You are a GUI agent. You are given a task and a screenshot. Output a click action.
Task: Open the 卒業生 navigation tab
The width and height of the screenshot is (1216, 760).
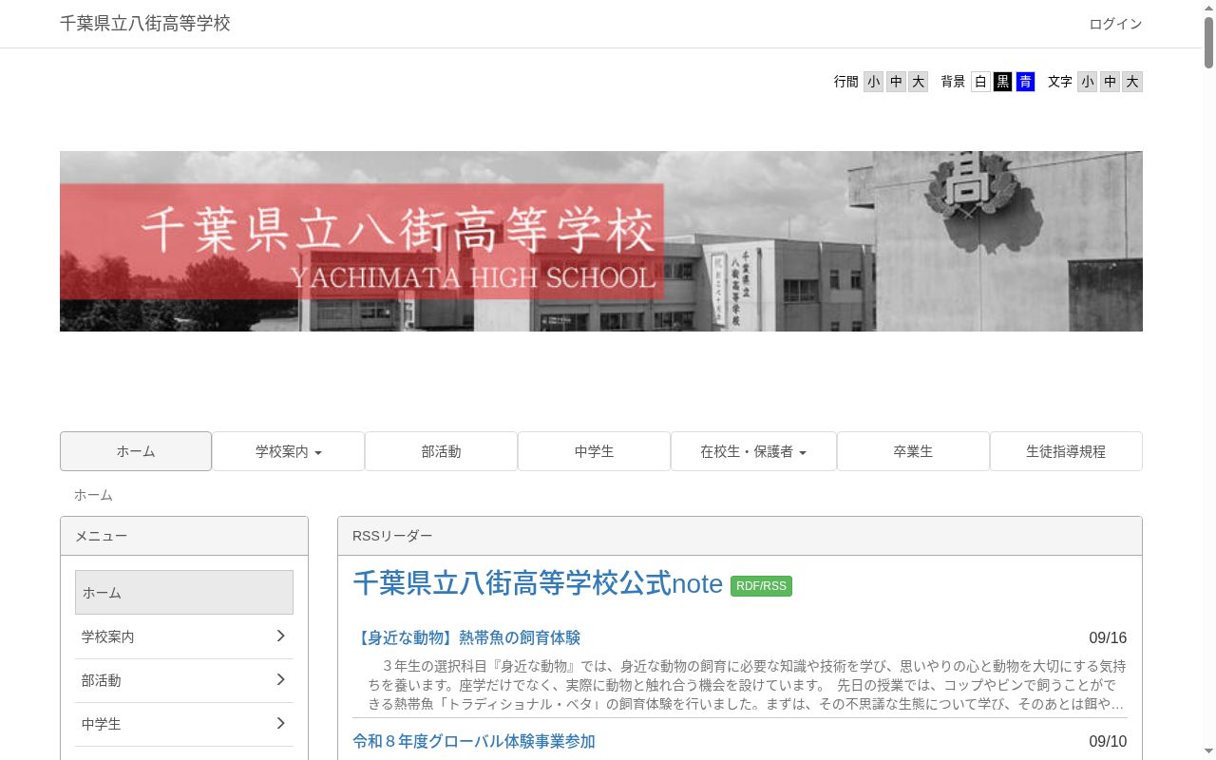coord(913,451)
